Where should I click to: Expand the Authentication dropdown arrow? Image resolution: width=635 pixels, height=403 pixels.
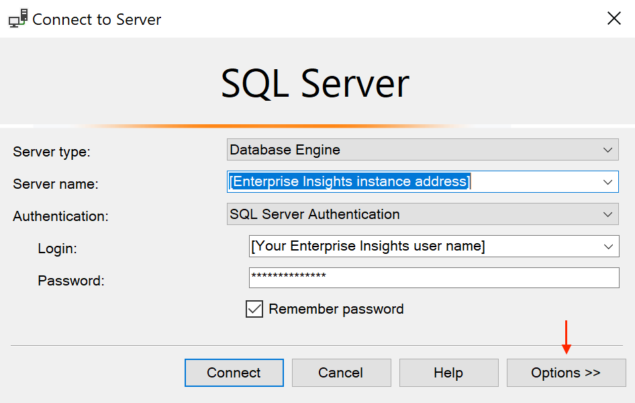coord(607,215)
